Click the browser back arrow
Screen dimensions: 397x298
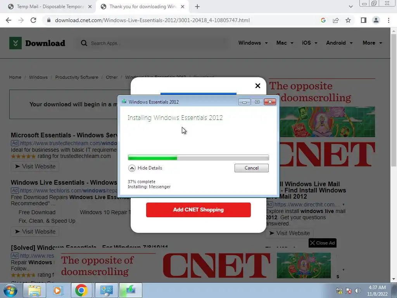(x=9, y=20)
